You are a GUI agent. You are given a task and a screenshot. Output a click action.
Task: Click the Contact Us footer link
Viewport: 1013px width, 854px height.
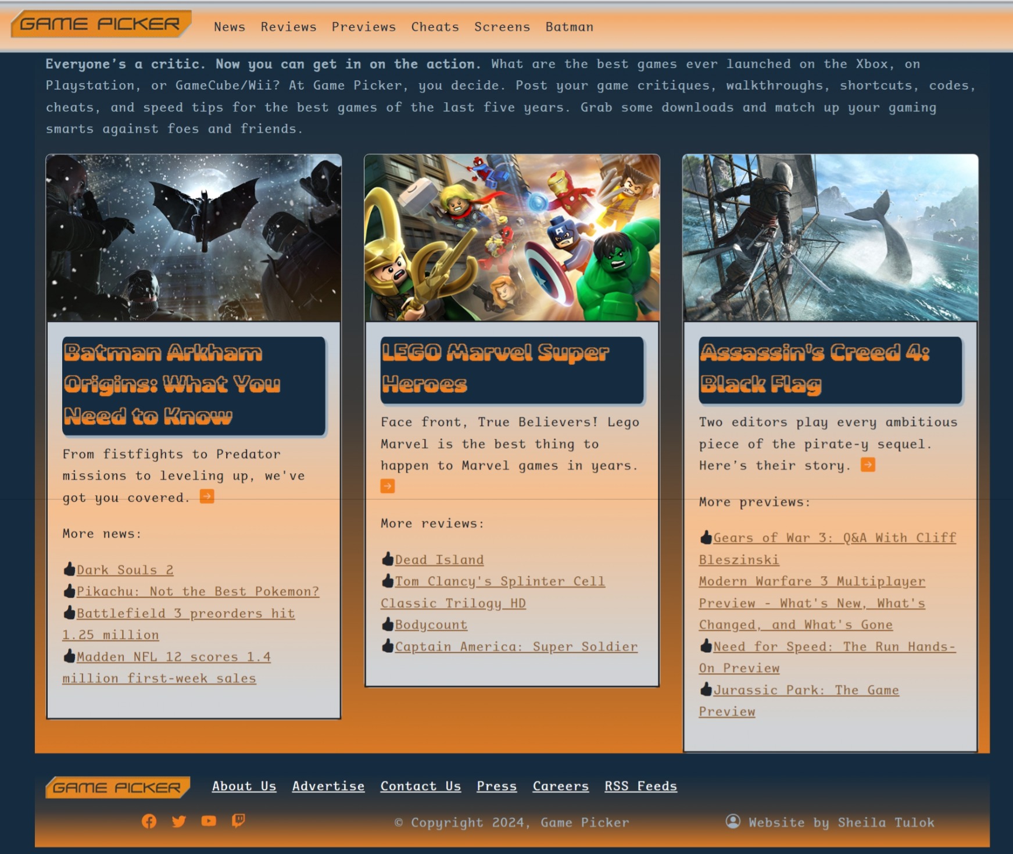click(421, 786)
